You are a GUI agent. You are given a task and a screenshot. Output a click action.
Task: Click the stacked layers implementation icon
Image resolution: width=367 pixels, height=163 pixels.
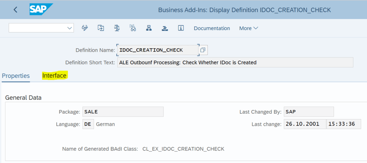(x=165, y=28)
